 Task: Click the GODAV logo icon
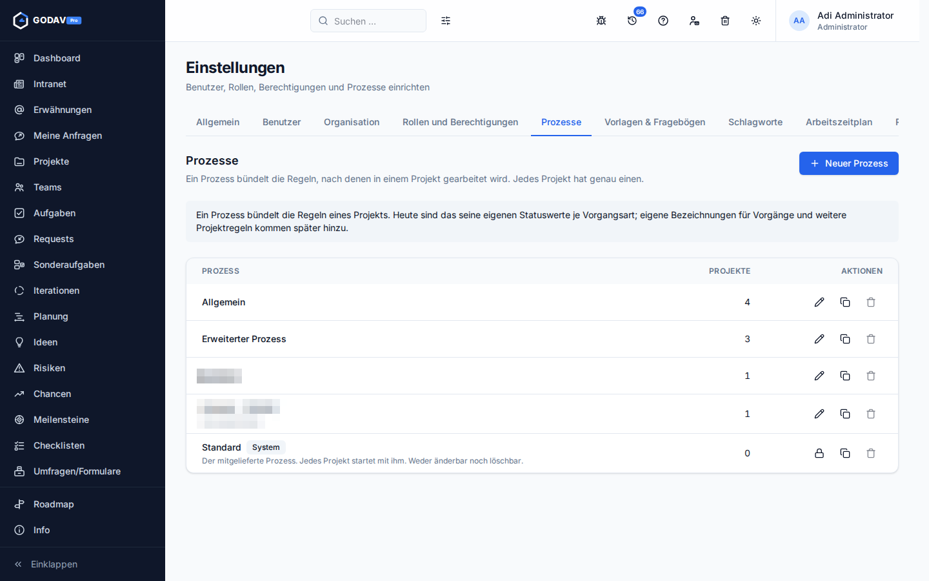tap(21, 21)
